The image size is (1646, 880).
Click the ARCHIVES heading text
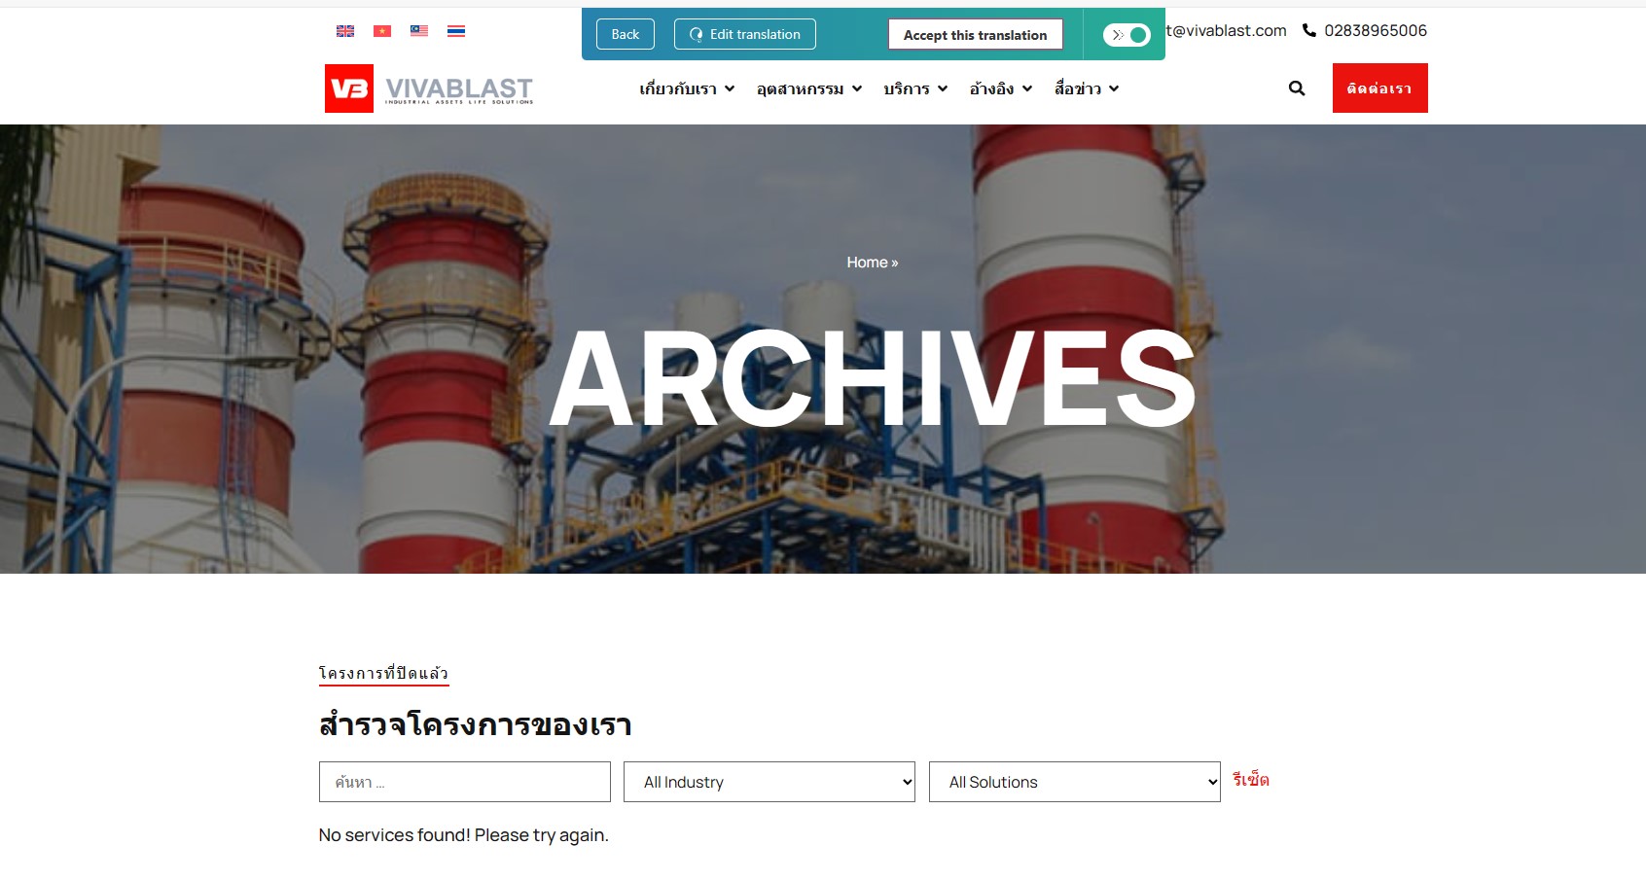(x=873, y=379)
